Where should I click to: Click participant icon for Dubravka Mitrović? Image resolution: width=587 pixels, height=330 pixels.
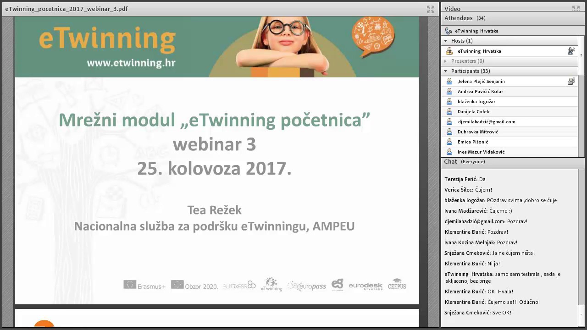click(x=449, y=132)
